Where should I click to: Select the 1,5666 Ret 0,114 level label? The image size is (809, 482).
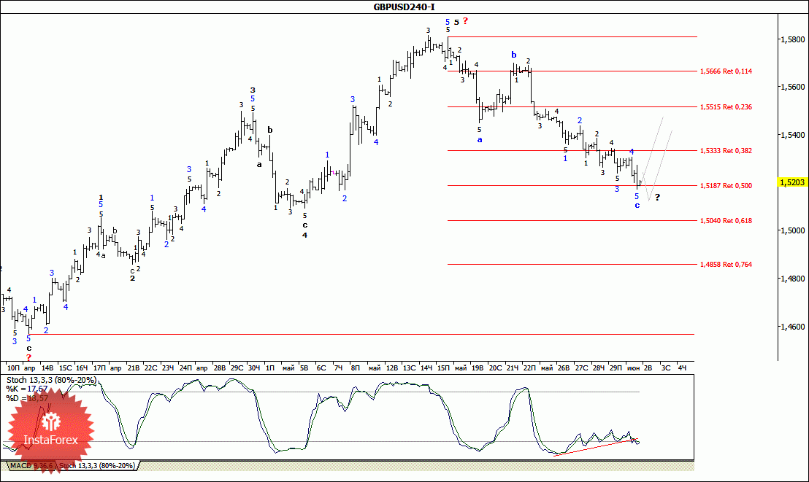tap(726, 71)
